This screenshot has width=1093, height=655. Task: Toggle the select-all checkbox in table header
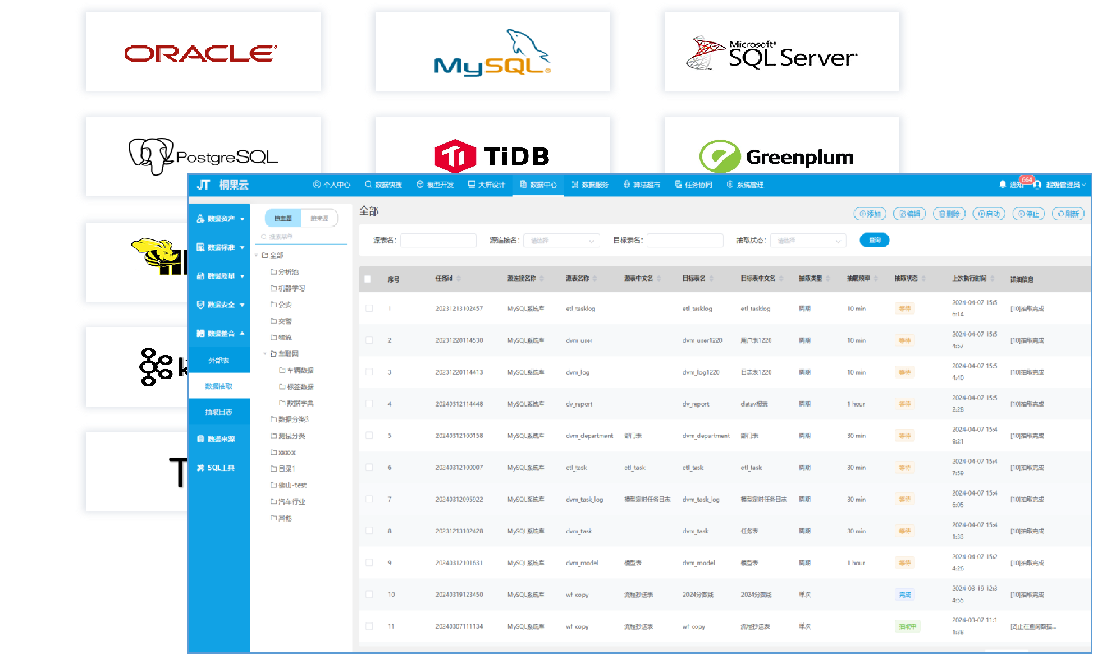tap(368, 279)
